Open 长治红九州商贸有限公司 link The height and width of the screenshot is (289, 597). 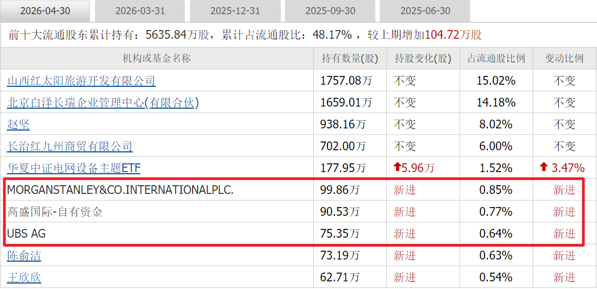point(70,146)
